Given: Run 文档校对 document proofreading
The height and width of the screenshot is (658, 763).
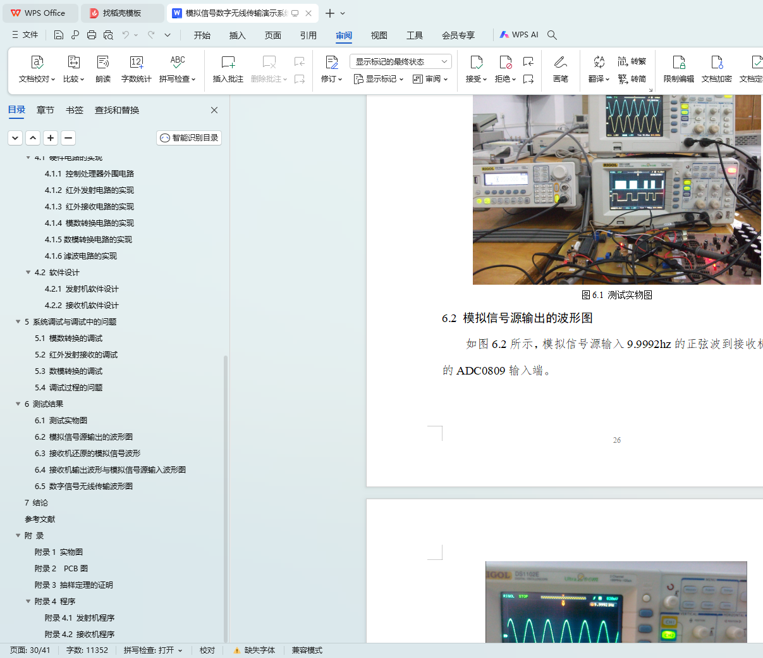Looking at the screenshot, I should tap(37, 69).
